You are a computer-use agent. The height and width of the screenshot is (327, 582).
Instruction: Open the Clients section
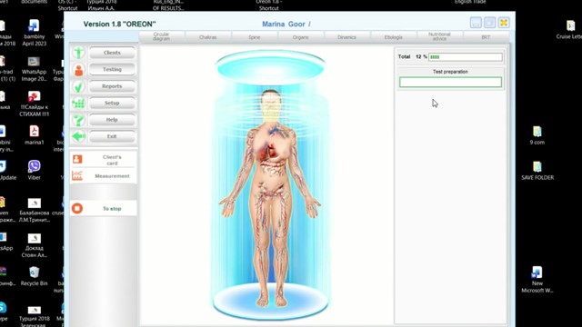click(x=112, y=53)
